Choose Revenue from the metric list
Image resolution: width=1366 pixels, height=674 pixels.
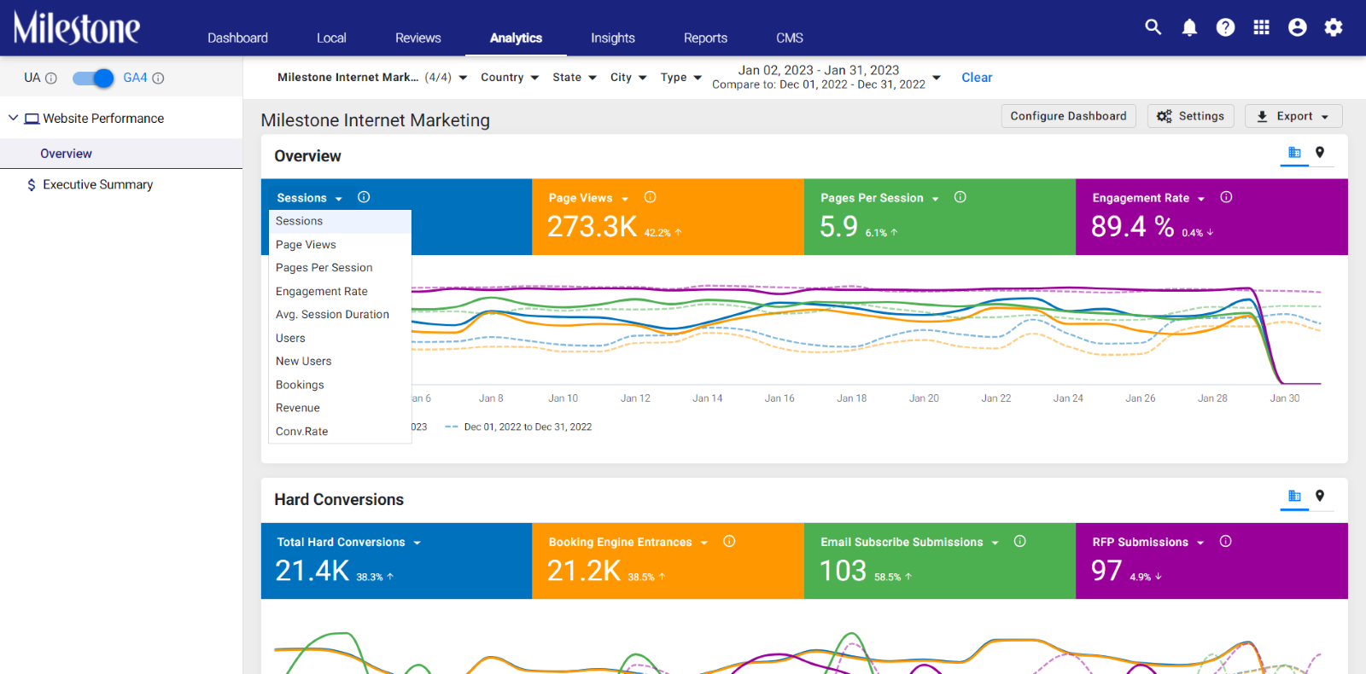(x=340, y=409)
